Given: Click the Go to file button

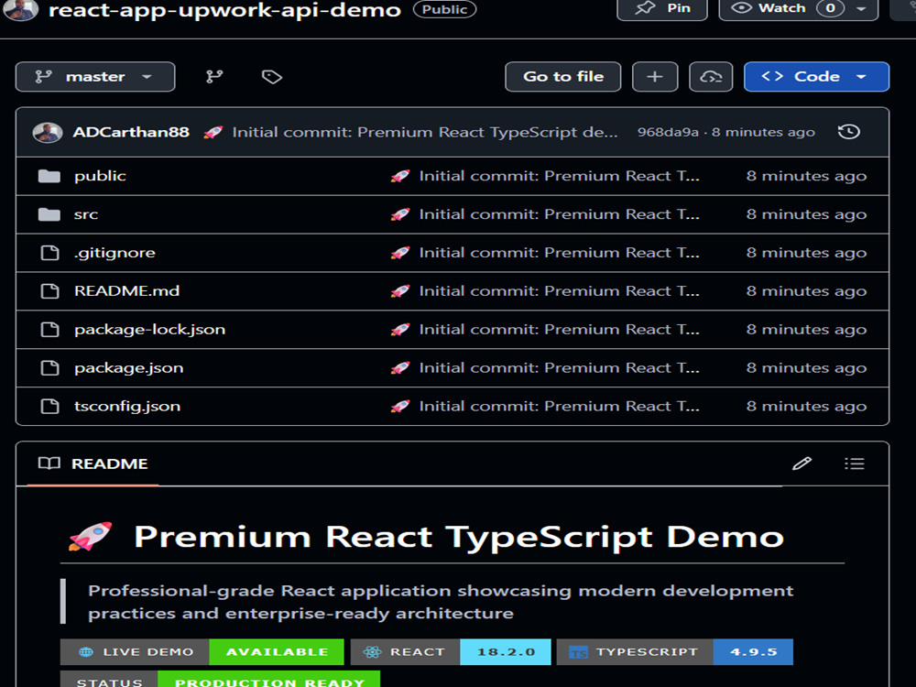Looking at the screenshot, I should tap(562, 77).
